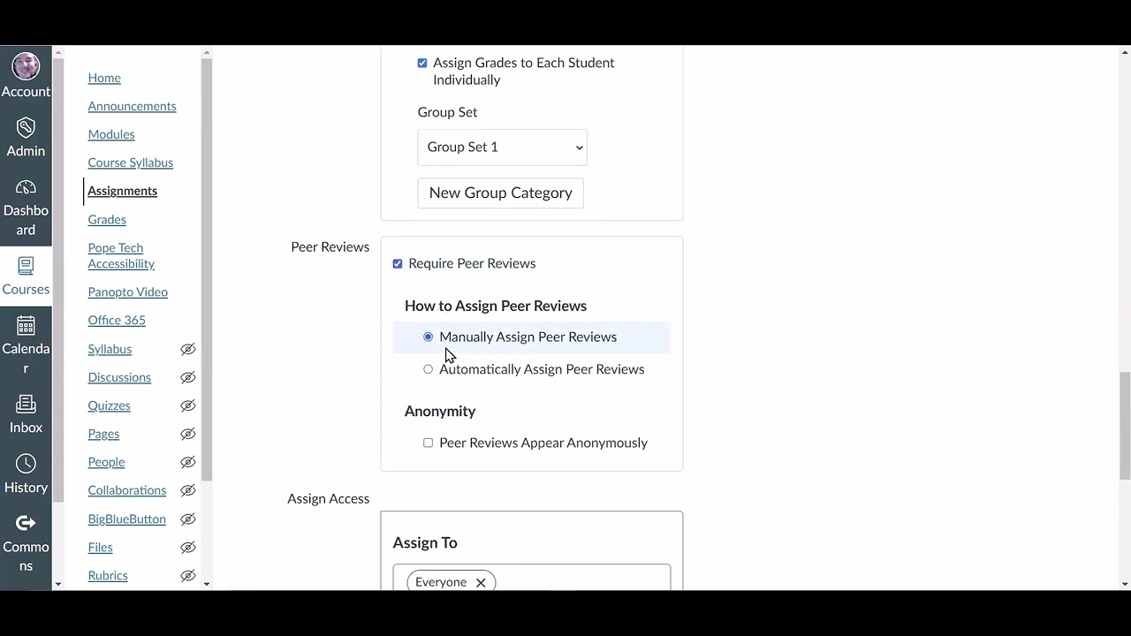Click main page scrollbar down arrow
Image resolution: width=1131 pixels, height=636 pixels.
click(1125, 584)
